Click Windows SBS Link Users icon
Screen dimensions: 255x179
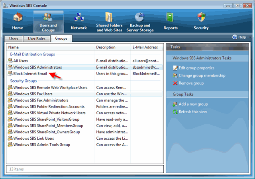coord(10,138)
